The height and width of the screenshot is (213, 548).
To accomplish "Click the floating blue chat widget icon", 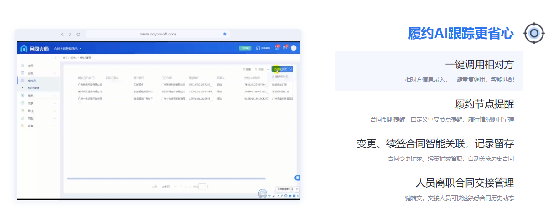I will (x=298, y=177).
